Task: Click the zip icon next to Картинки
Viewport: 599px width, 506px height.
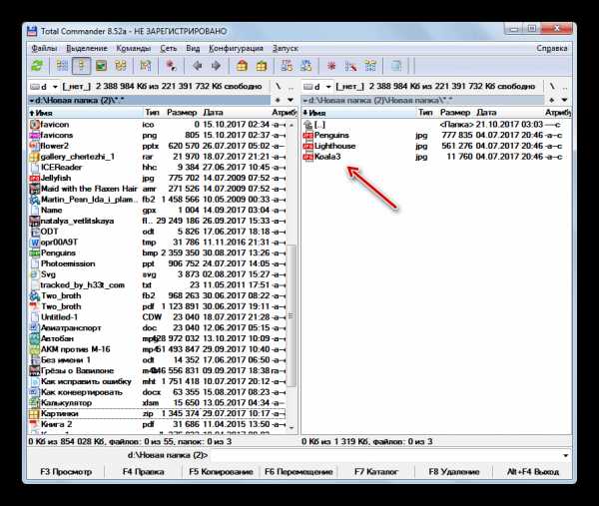Action: [35, 413]
